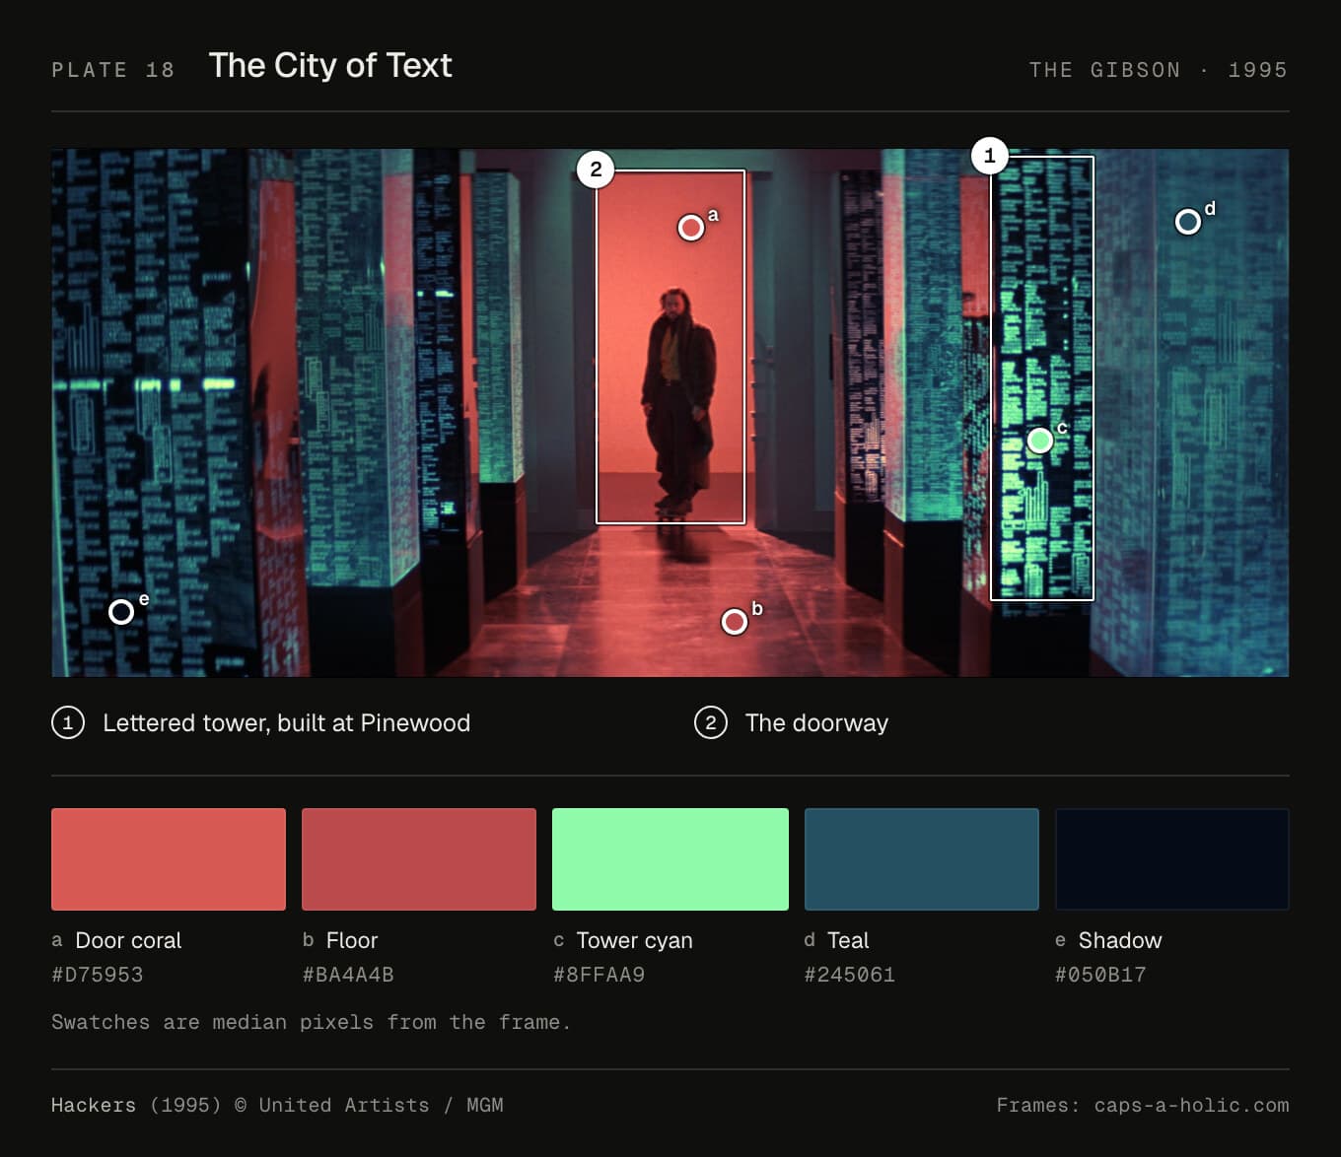Select color sample point d in teal area
The height and width of the screenshot is (1157, 1341).
[1188, 222]
